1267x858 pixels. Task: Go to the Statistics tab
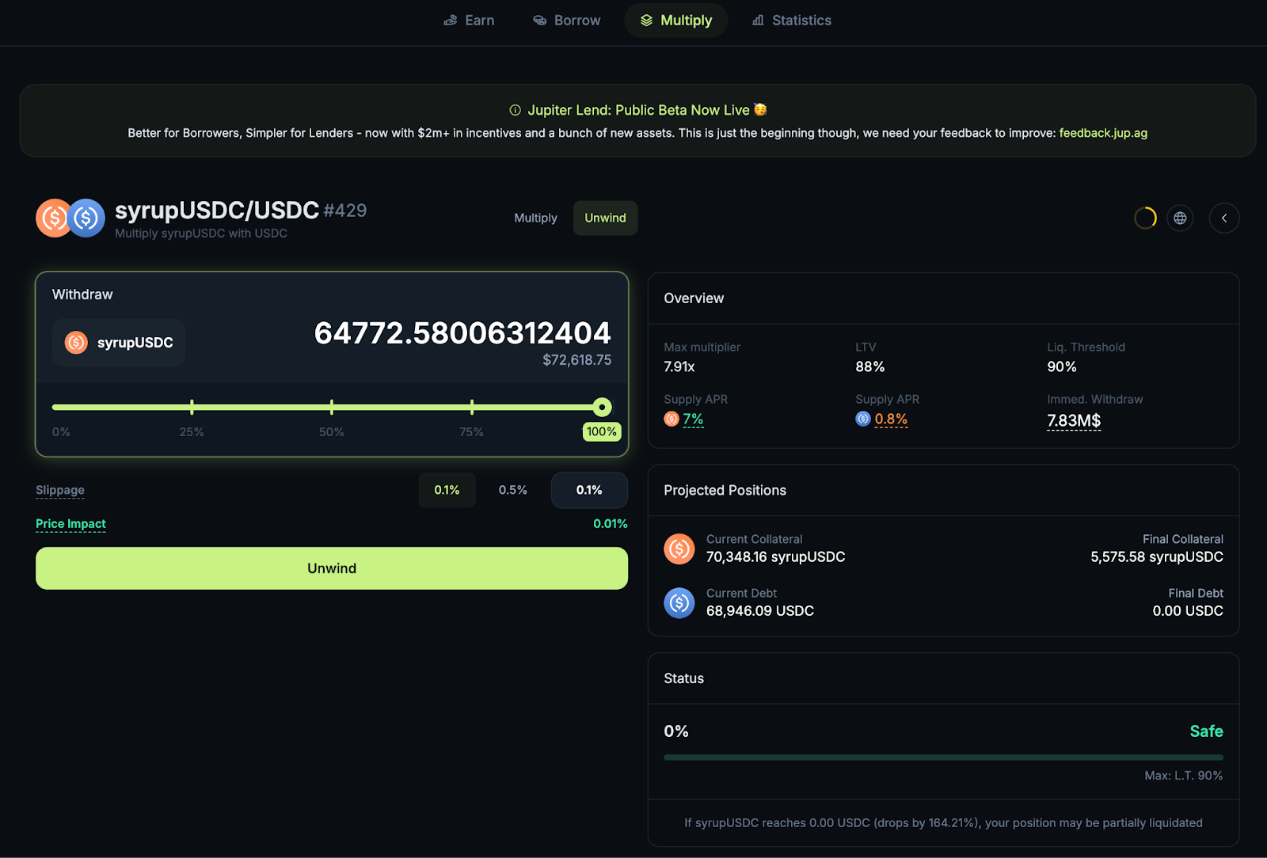click(791, 21)
